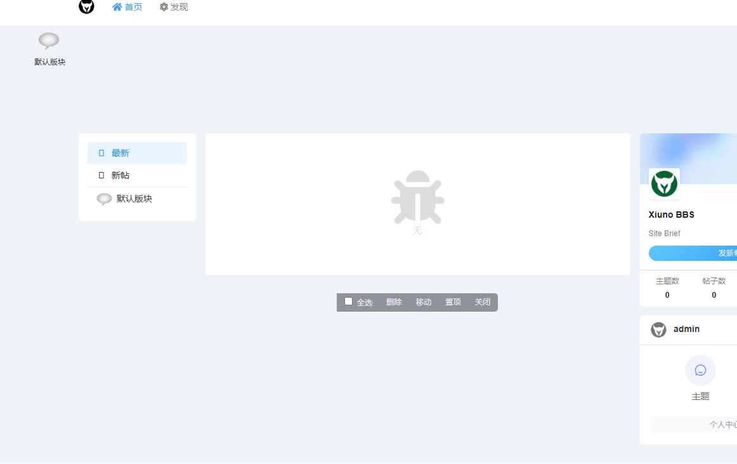Open the 首页 navigation item

[x=133, y=7]
